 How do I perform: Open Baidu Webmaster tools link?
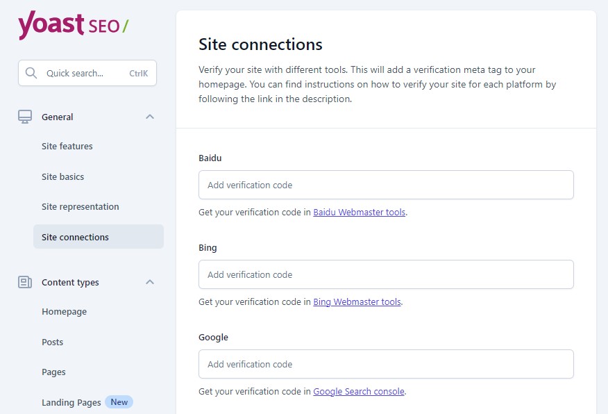(359, 213)
